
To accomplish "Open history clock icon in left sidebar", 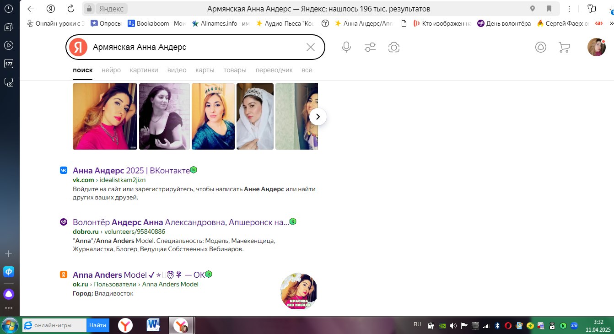I will 8,9.
